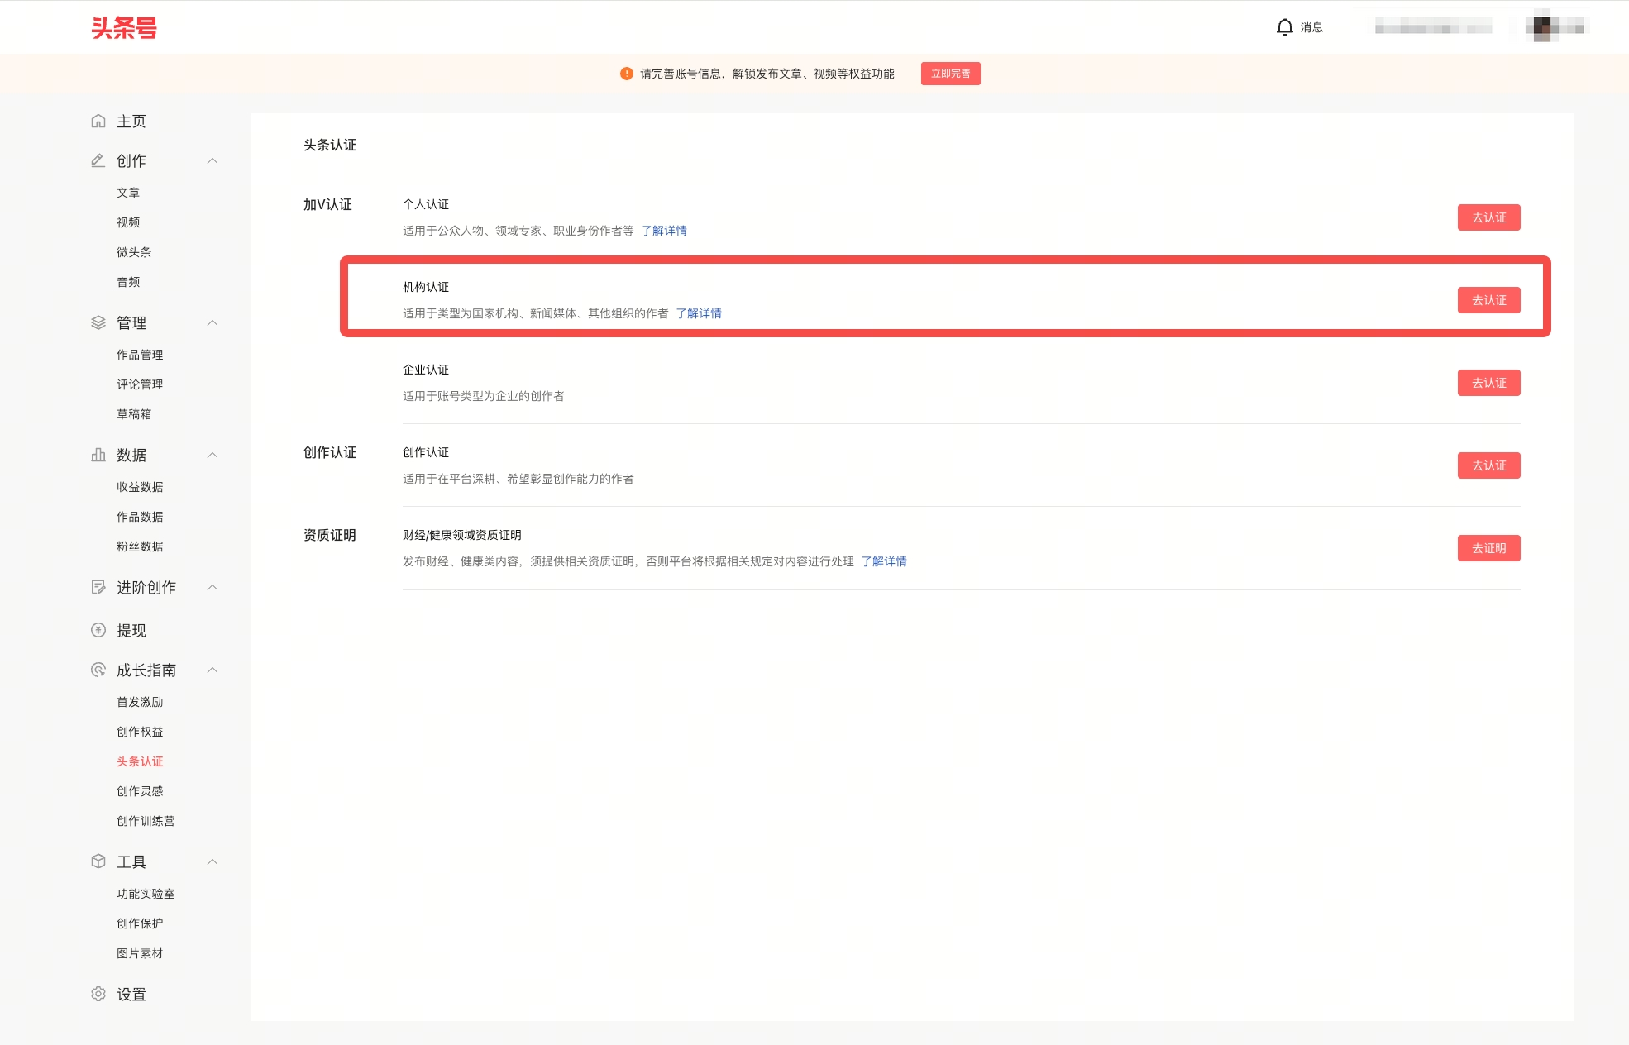Click the yen coin icon beside 提现
Viewport: 1629px width, 1045px height.
pos(98,631)
